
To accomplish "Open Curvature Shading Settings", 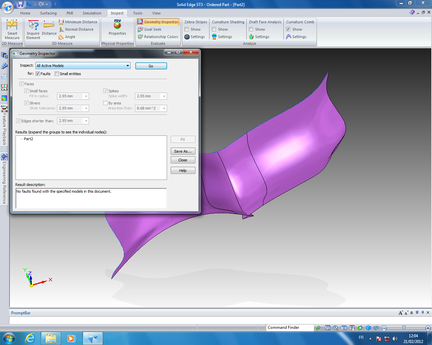I will point(222,37).
